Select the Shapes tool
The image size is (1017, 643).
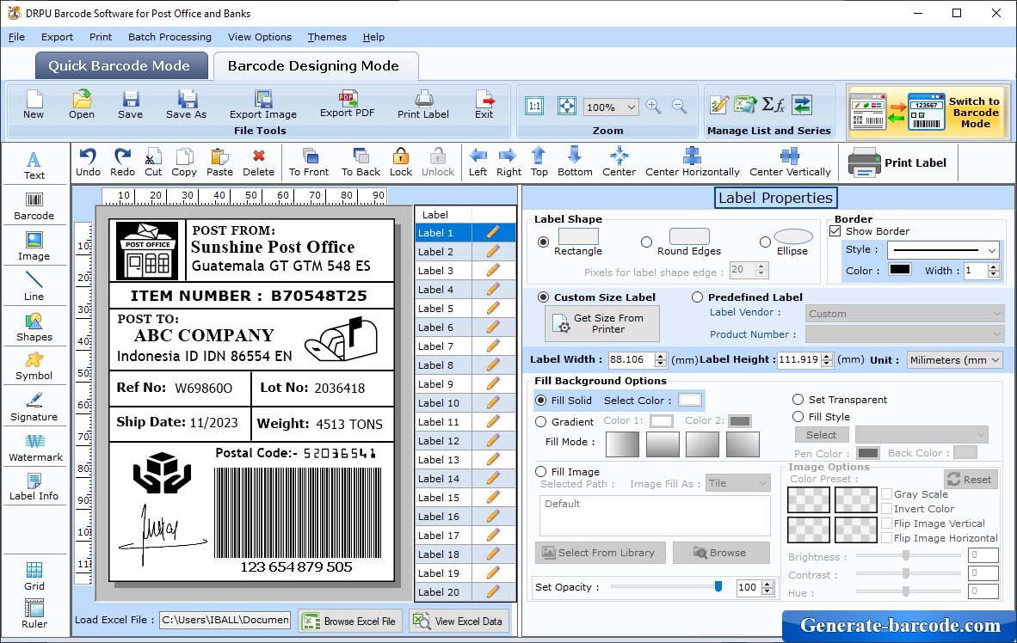(34, 327)
